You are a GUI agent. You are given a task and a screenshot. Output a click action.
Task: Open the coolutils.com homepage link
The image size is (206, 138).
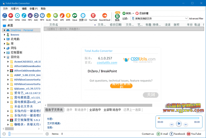coord(107,63)
